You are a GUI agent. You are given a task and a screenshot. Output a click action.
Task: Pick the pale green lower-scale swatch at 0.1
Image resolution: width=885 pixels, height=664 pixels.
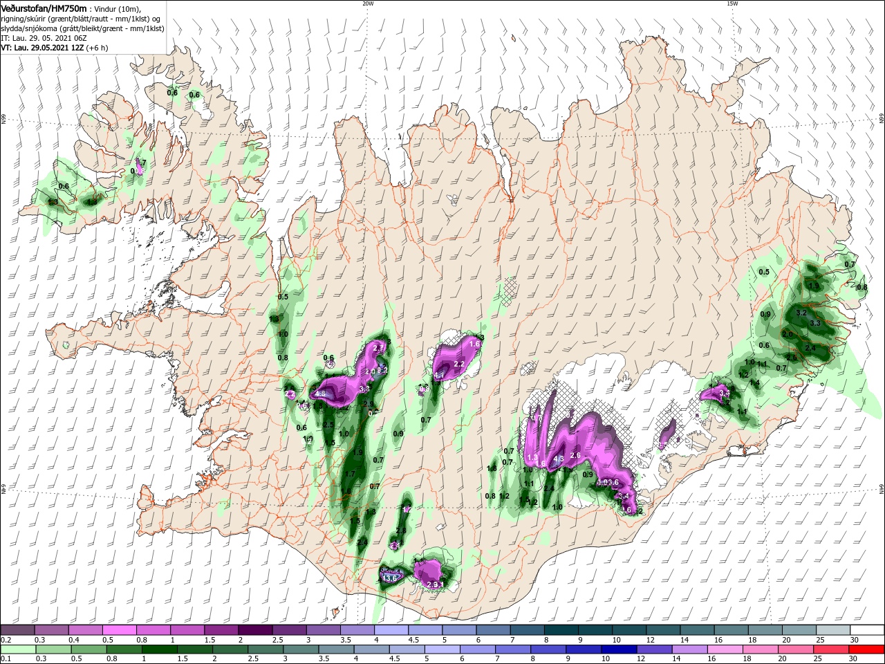pos(17,649)
